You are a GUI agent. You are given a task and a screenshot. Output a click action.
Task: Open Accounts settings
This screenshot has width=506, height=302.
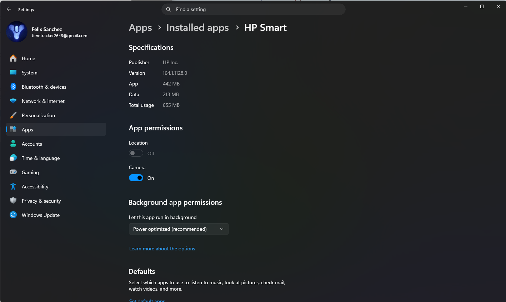(56, 144)
